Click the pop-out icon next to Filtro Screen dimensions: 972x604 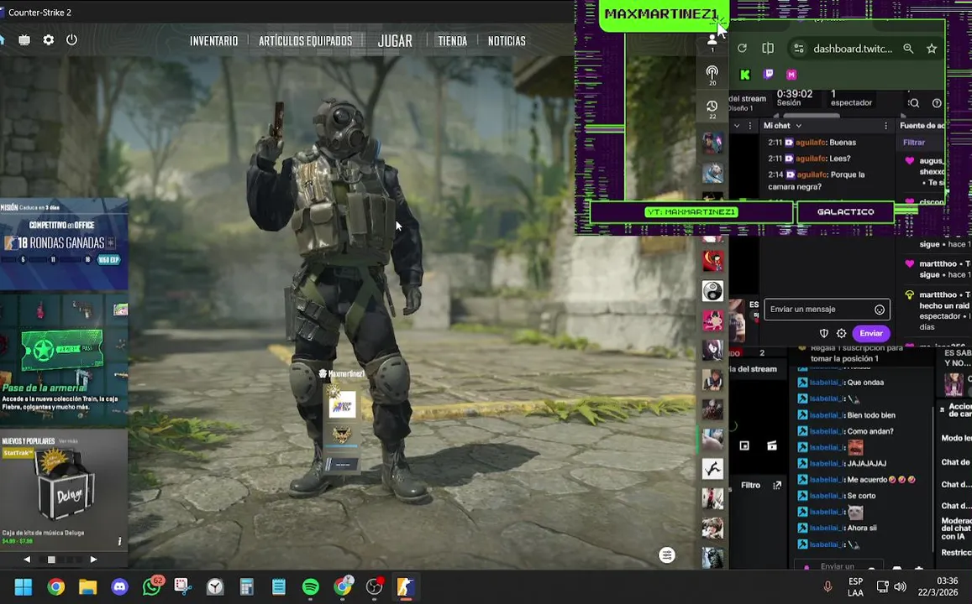click(777, 485)
